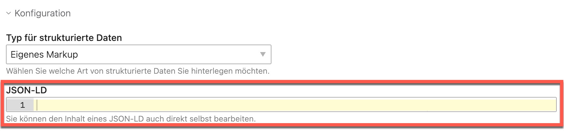Collapse the Konfiguration section via its chevron

9,13
